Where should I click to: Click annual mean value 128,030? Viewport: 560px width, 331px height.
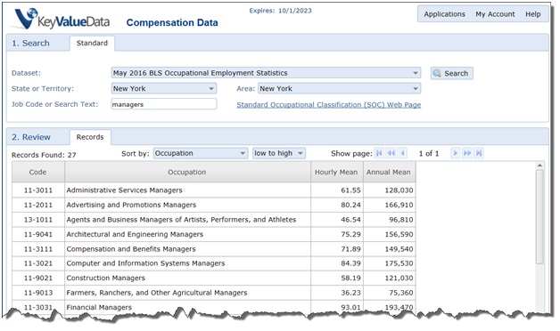tap(399, 190)
